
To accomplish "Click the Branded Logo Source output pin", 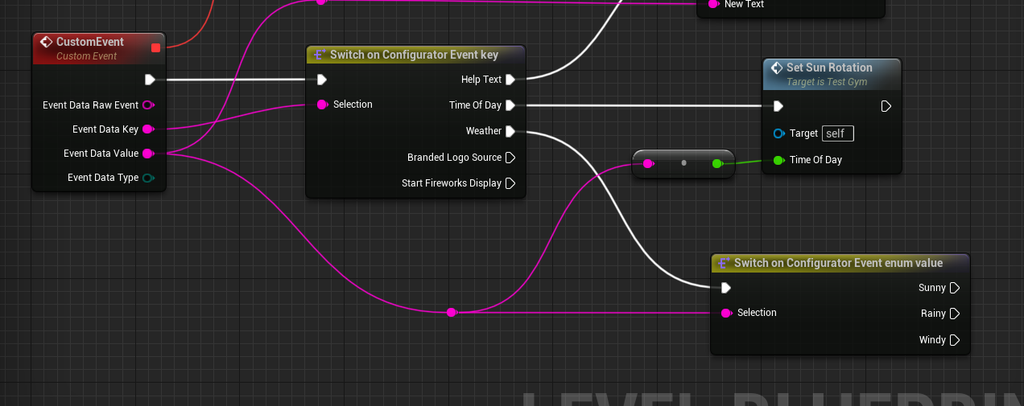I will [510, 158].
